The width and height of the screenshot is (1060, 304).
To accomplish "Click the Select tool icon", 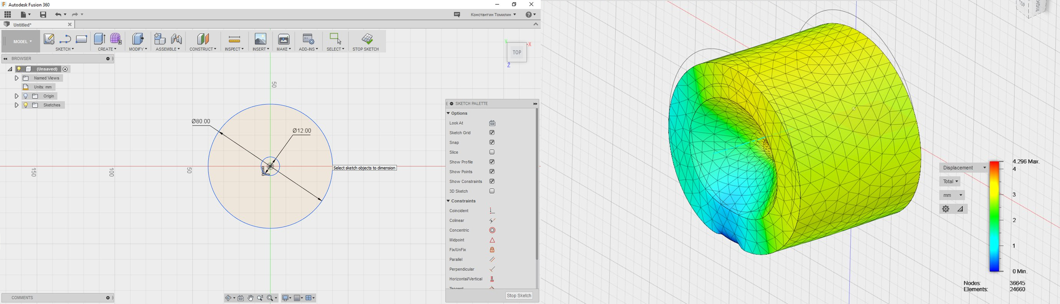I will (x=335, y=39).
